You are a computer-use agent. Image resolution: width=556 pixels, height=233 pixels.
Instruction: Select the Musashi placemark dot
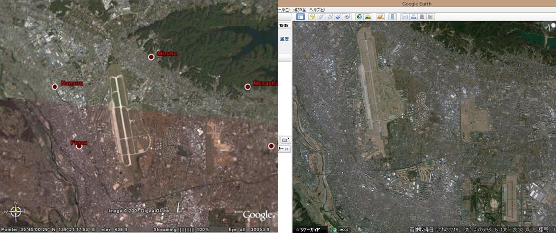(x=248, y=87)
